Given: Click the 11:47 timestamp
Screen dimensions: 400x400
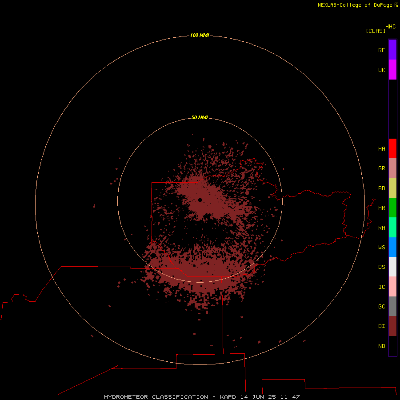Looking at the screenshot, I should click(x=290, y=397).
